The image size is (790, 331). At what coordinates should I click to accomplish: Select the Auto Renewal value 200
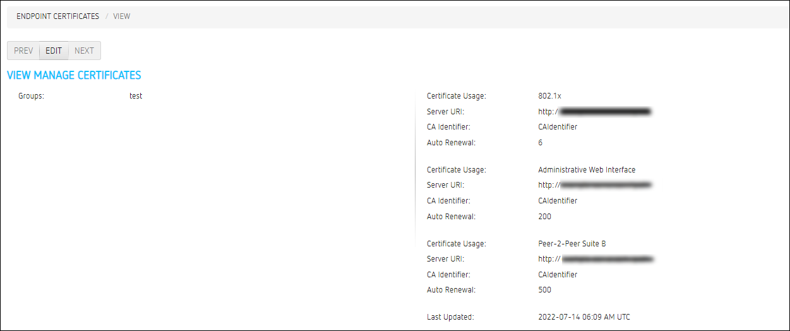[544, 217]
